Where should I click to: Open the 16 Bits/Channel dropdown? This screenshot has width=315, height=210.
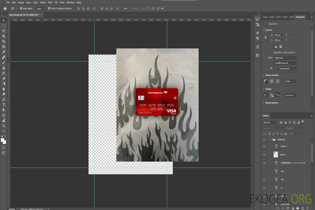point(286,63)
